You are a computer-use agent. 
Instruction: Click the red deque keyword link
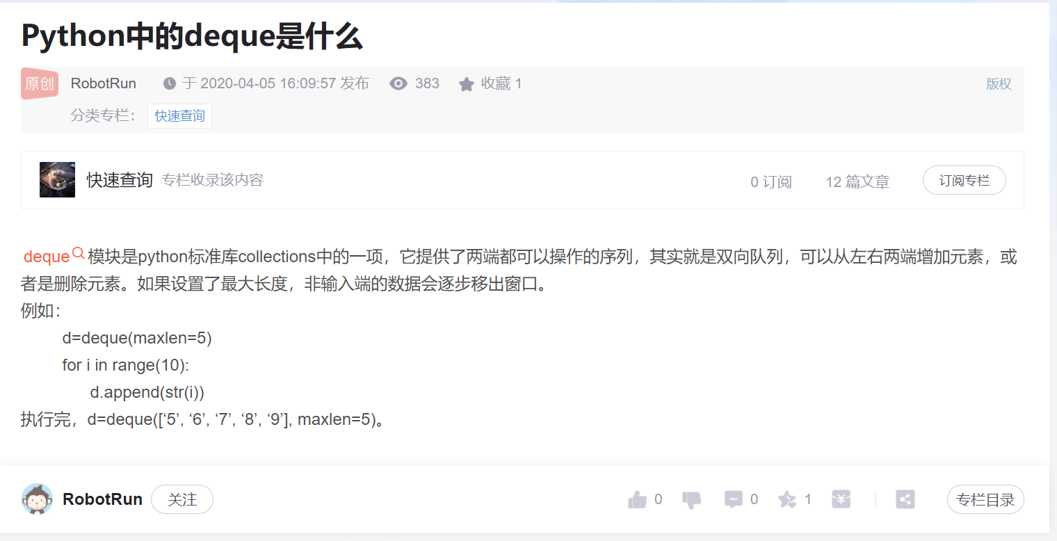click(x=47, y=257)
